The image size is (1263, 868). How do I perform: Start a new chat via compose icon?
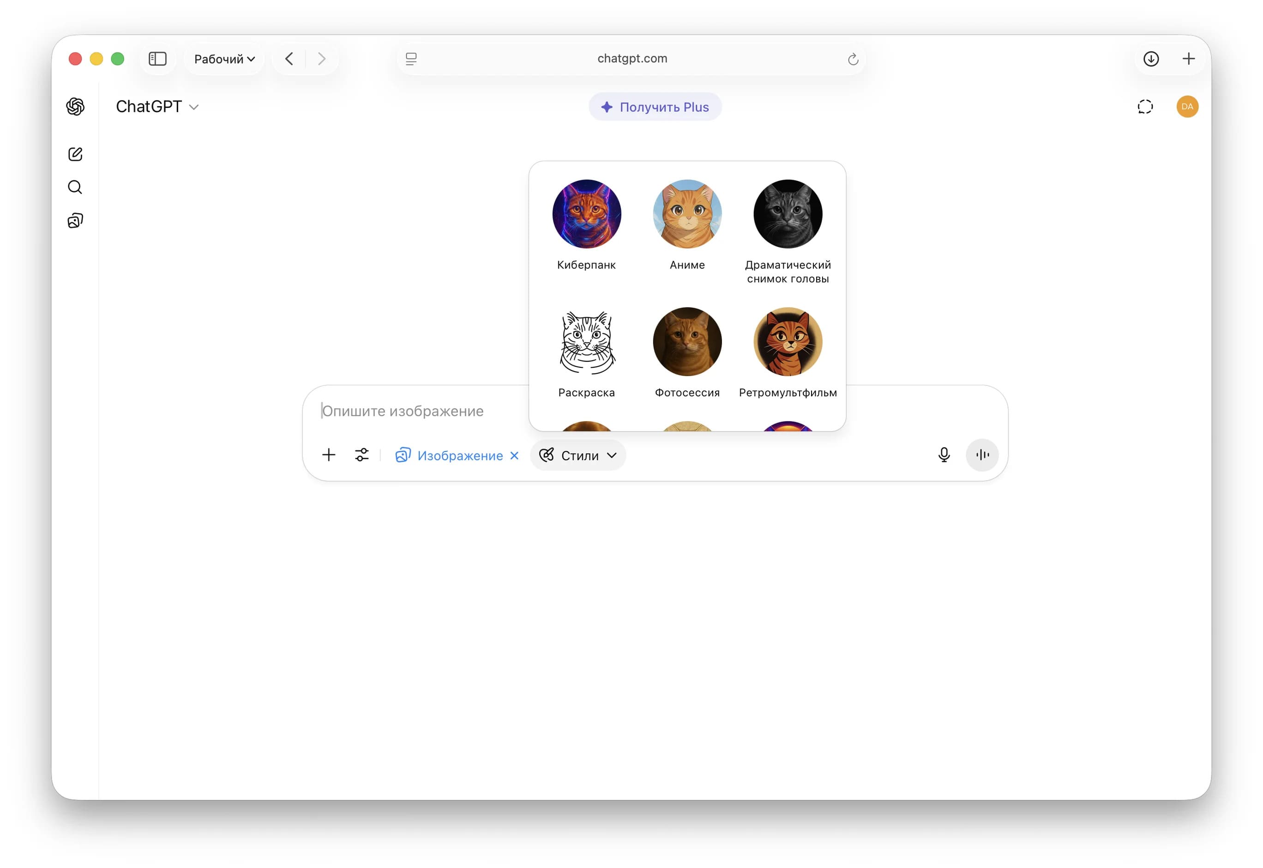(75, 155)
